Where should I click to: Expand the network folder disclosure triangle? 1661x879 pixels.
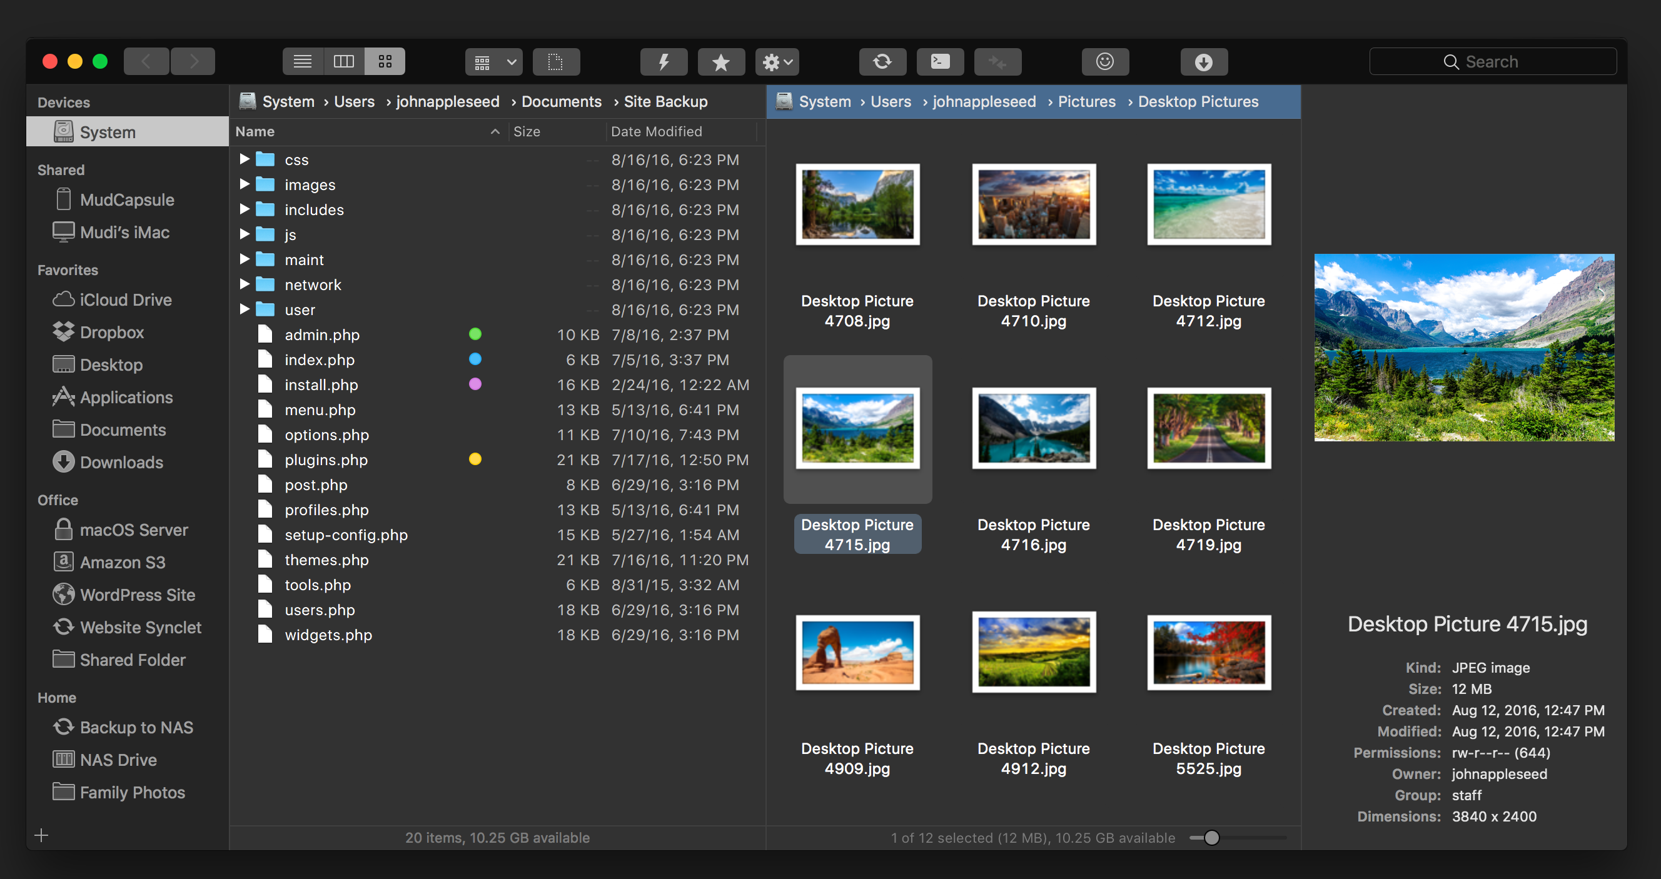pos(245,284)
